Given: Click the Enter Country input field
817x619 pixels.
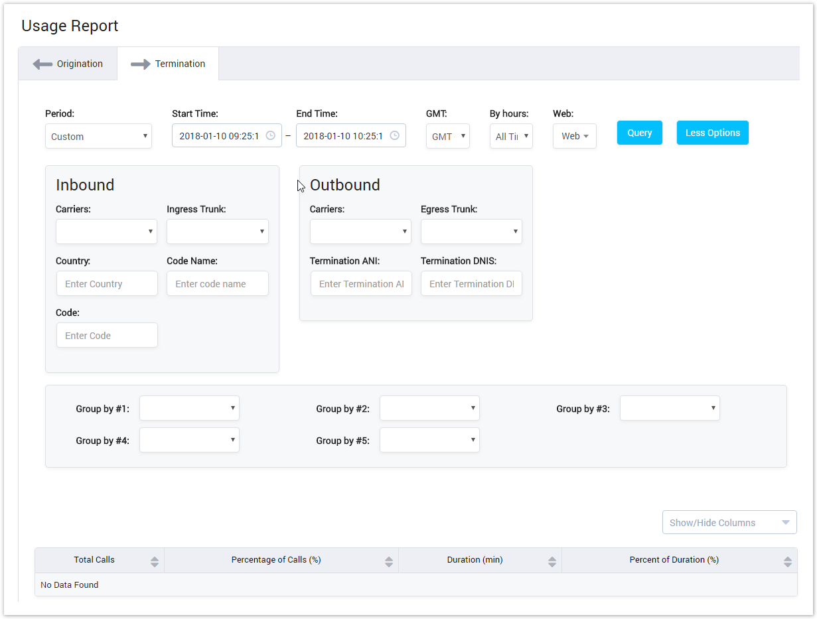Looking at the screenshot, I should 107,283.
